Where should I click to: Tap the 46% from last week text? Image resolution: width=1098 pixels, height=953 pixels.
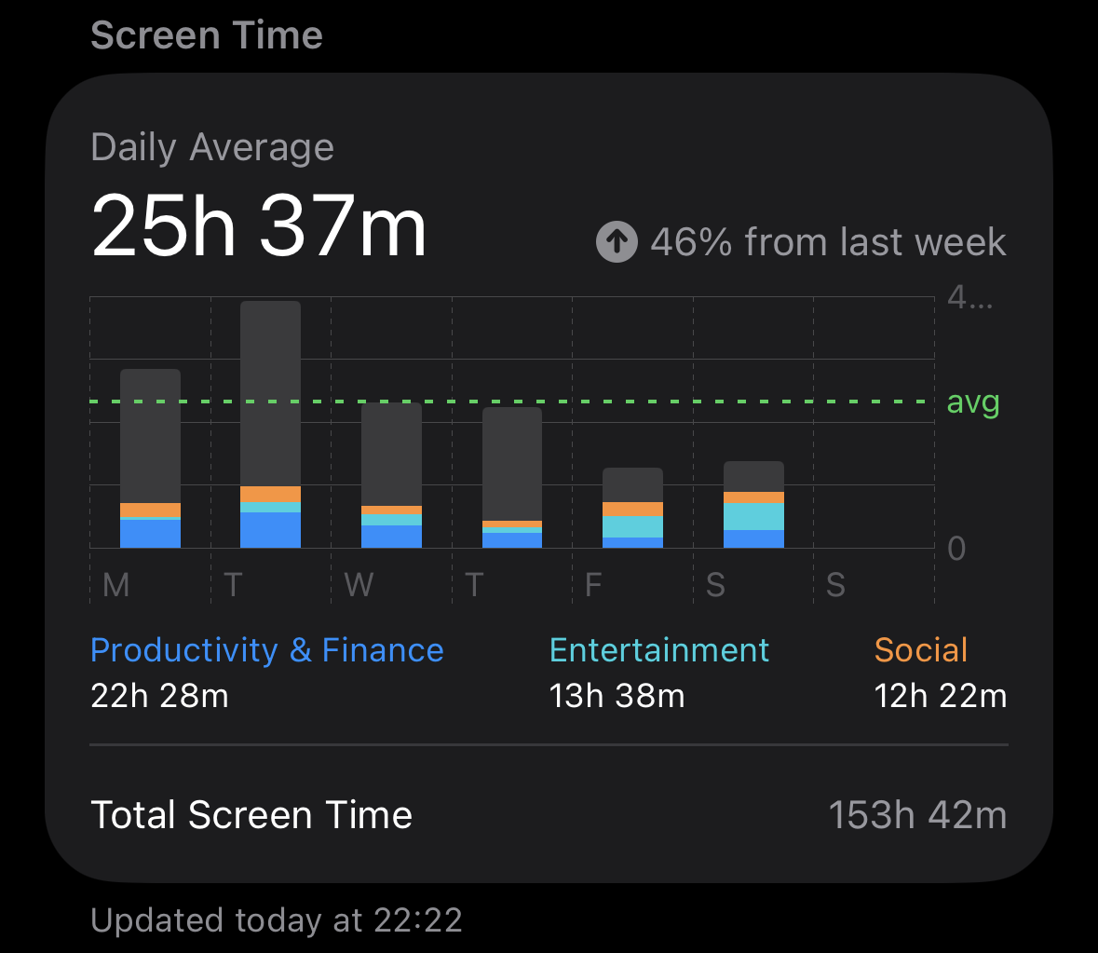pos(828,242)
